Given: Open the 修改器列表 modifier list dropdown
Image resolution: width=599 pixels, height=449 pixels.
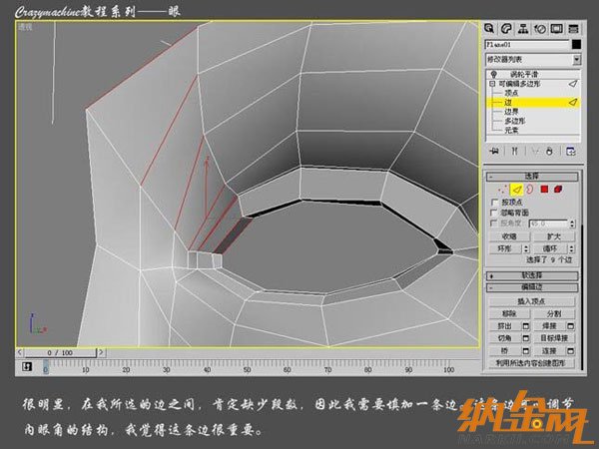Looking at the screenshot, I should [x=531, y=60].
